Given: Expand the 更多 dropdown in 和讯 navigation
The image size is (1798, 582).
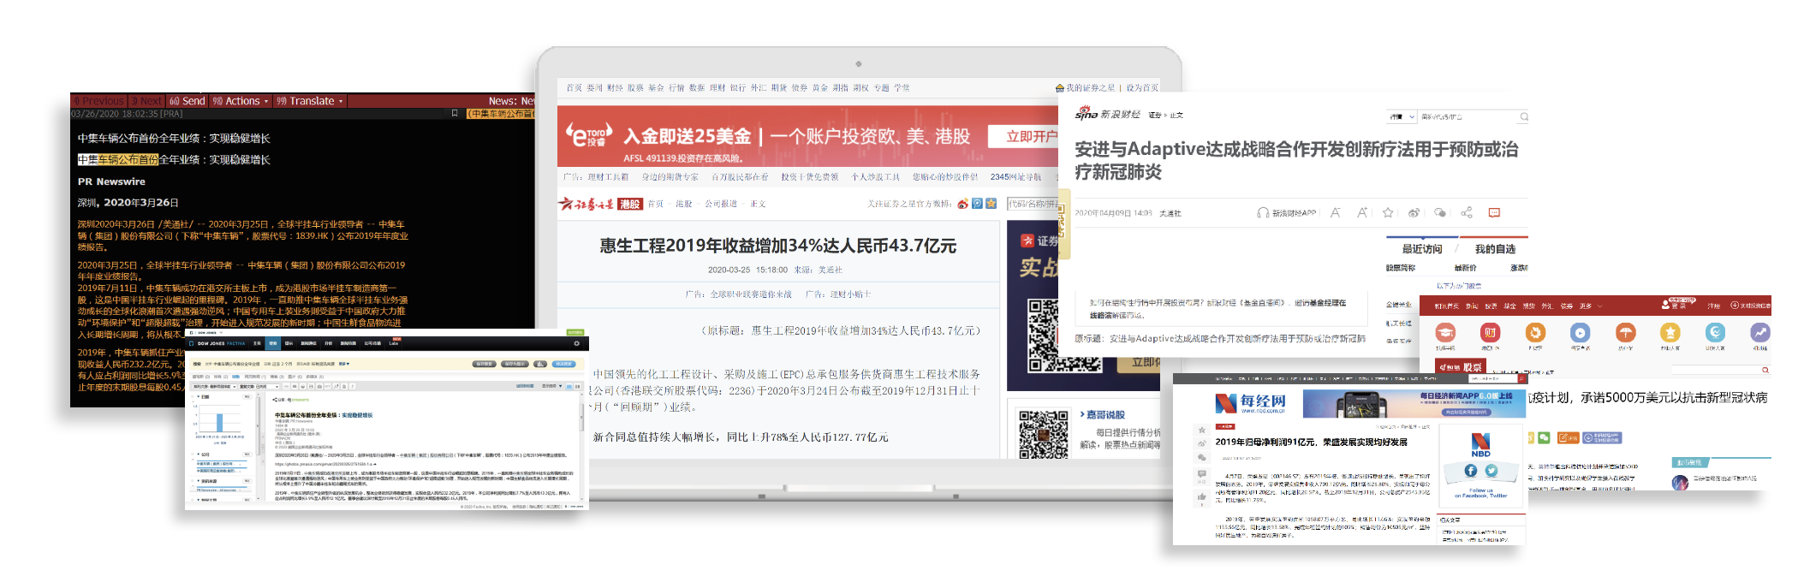Looking at the screenshot, I should click(1590, 306).
